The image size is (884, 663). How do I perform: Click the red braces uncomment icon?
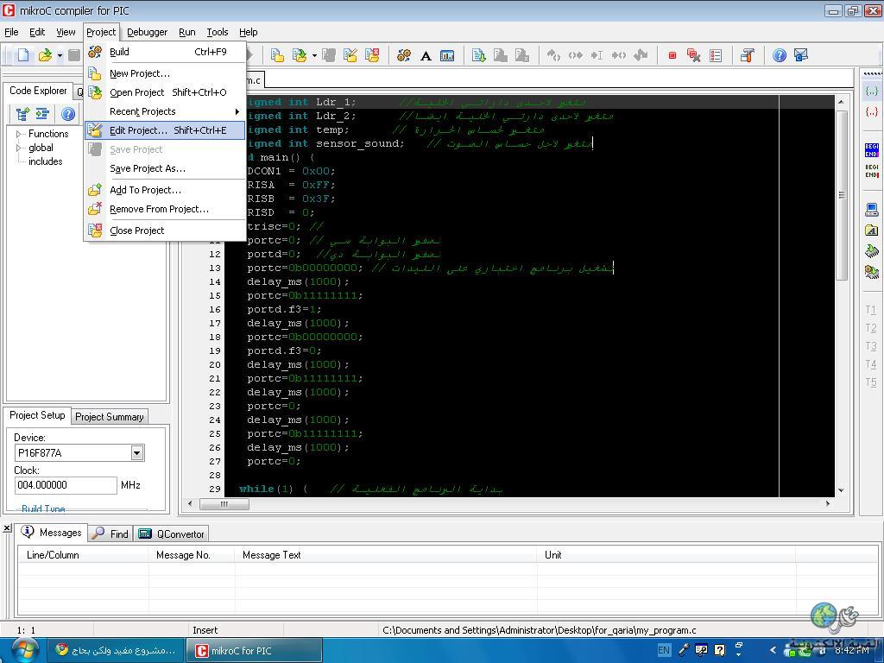pos(872,111)
